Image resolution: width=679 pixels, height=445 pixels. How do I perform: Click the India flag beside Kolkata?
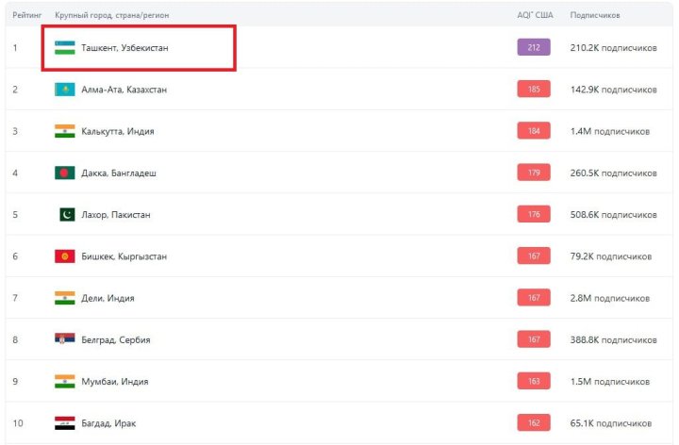[64, 131]
